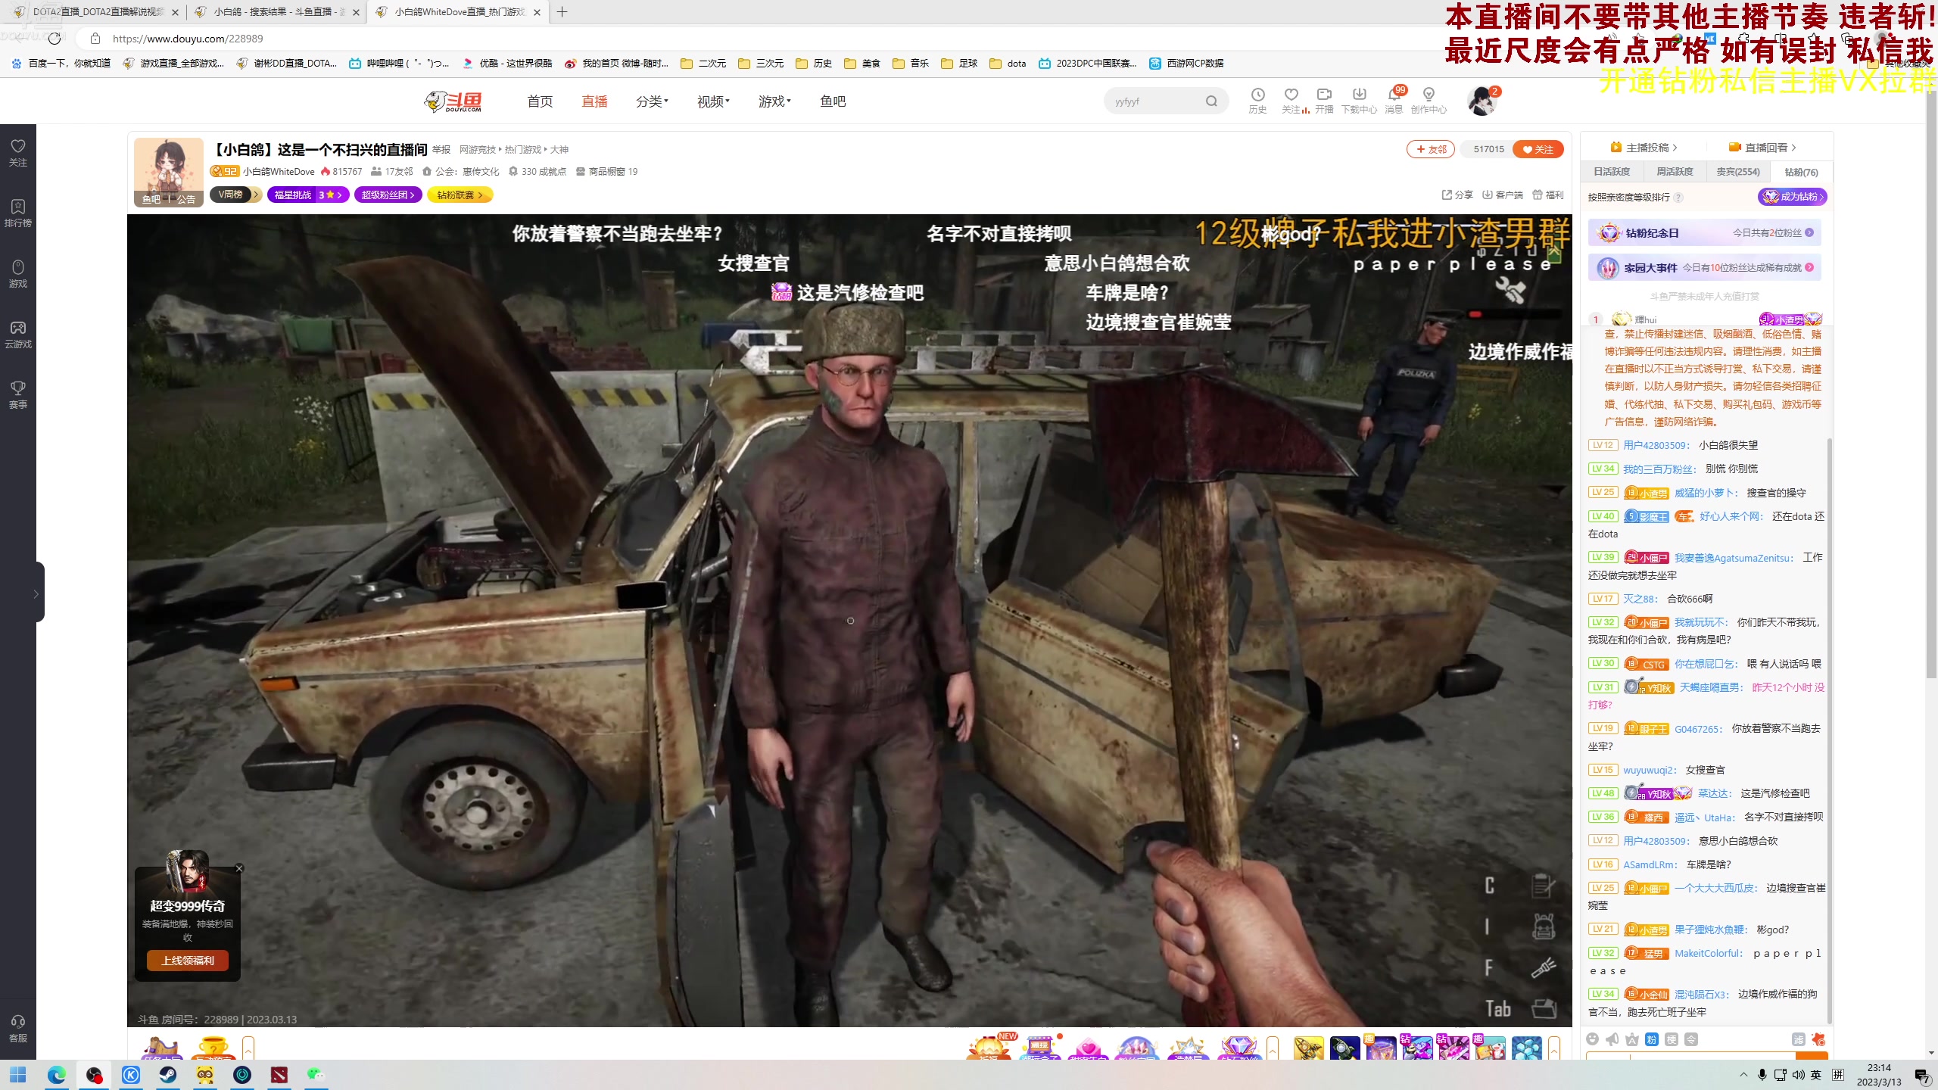Screen dimensions: 1938x1090
Task: Open 排行榜 ranking in the left sidebar
Action: (18, 213)
